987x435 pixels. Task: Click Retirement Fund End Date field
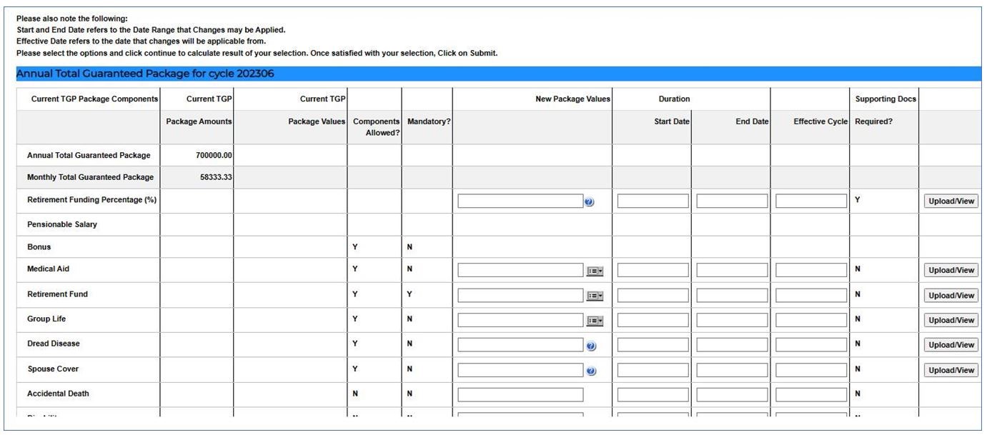point(732,295)
